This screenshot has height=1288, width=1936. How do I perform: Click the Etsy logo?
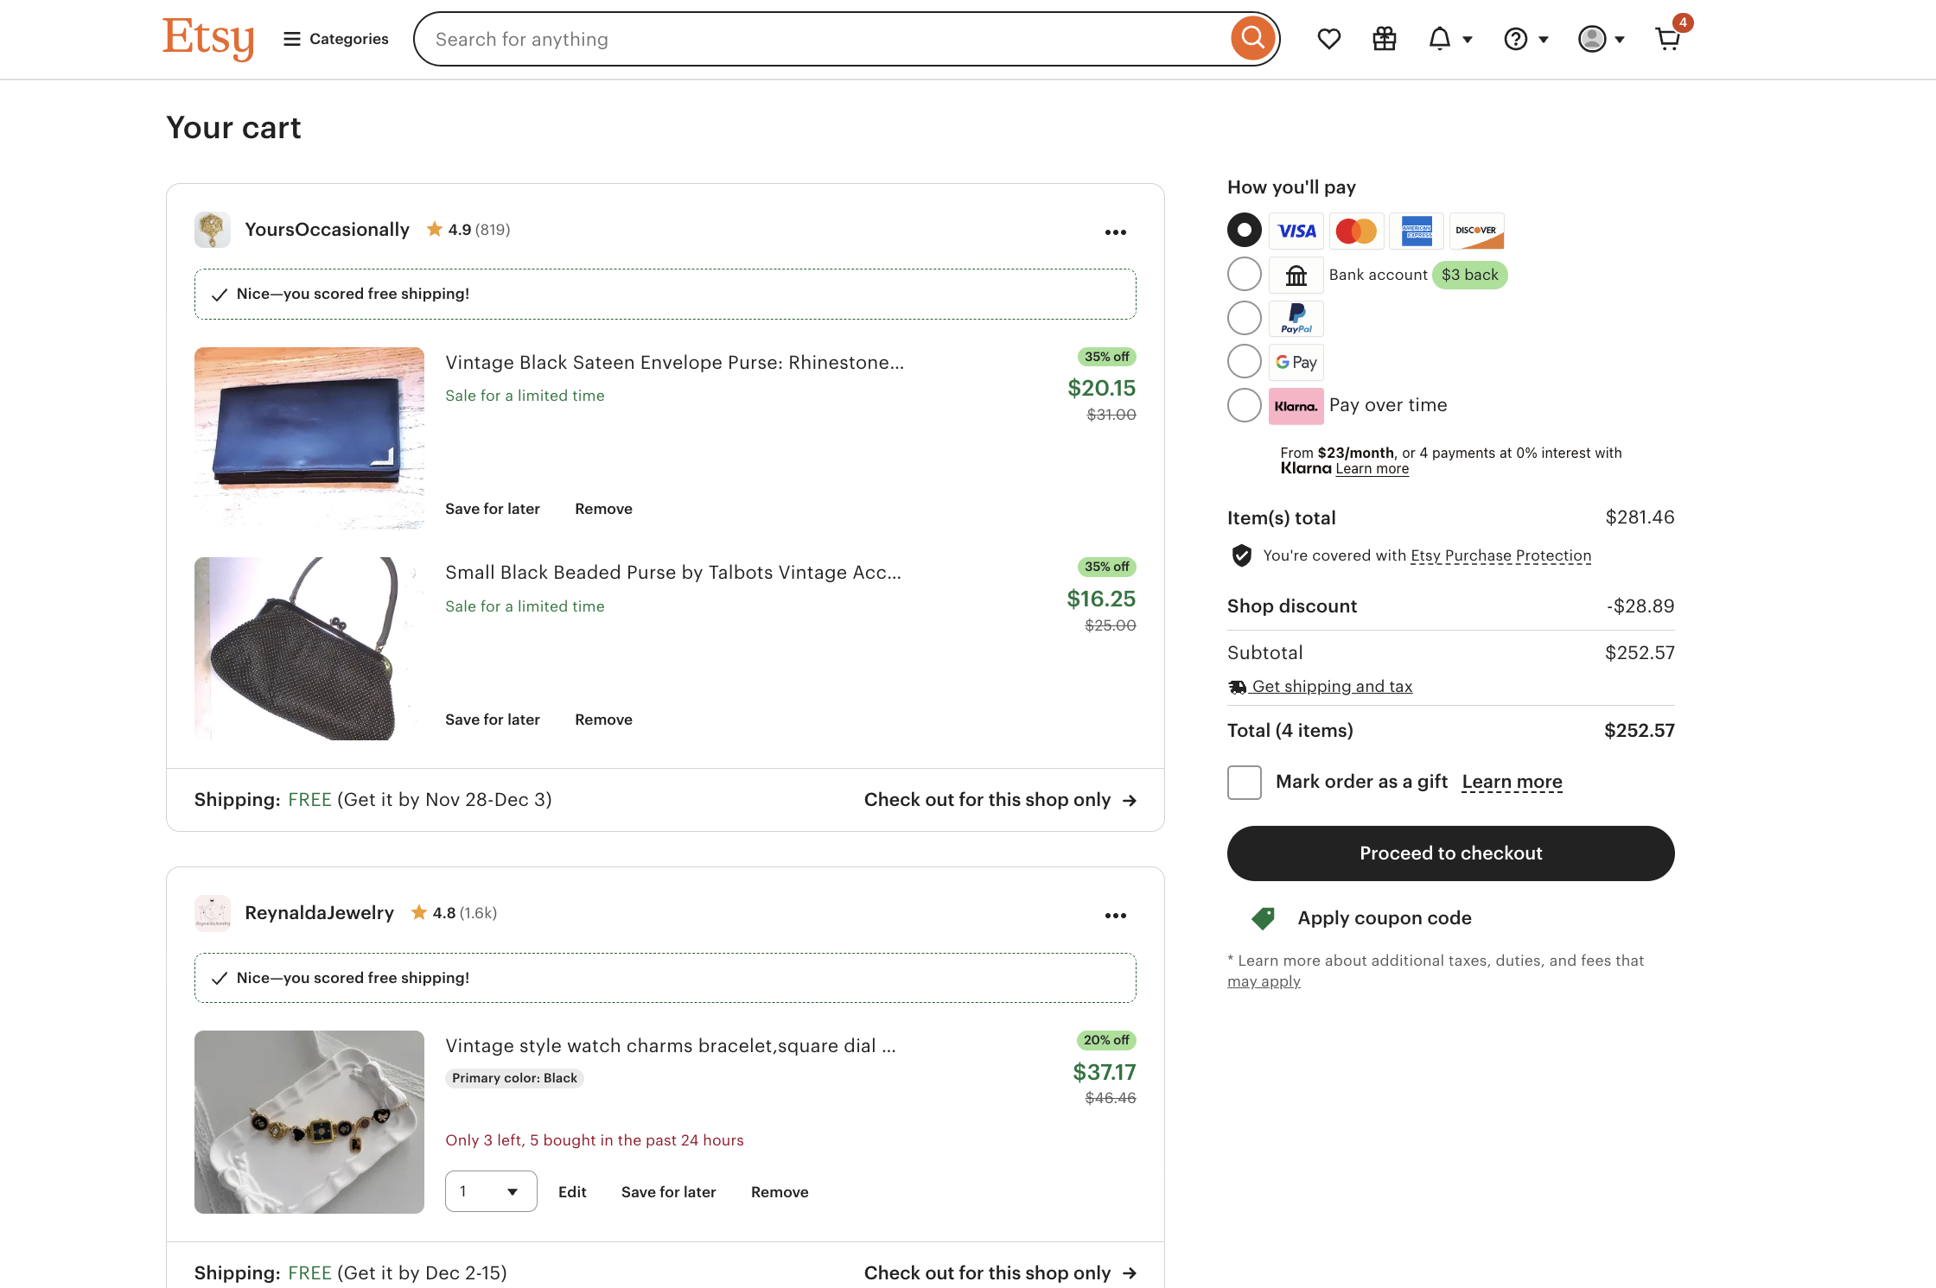point(208,39)
